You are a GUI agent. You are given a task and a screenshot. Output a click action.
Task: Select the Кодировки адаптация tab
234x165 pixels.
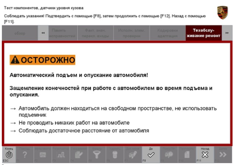(167, 33)
